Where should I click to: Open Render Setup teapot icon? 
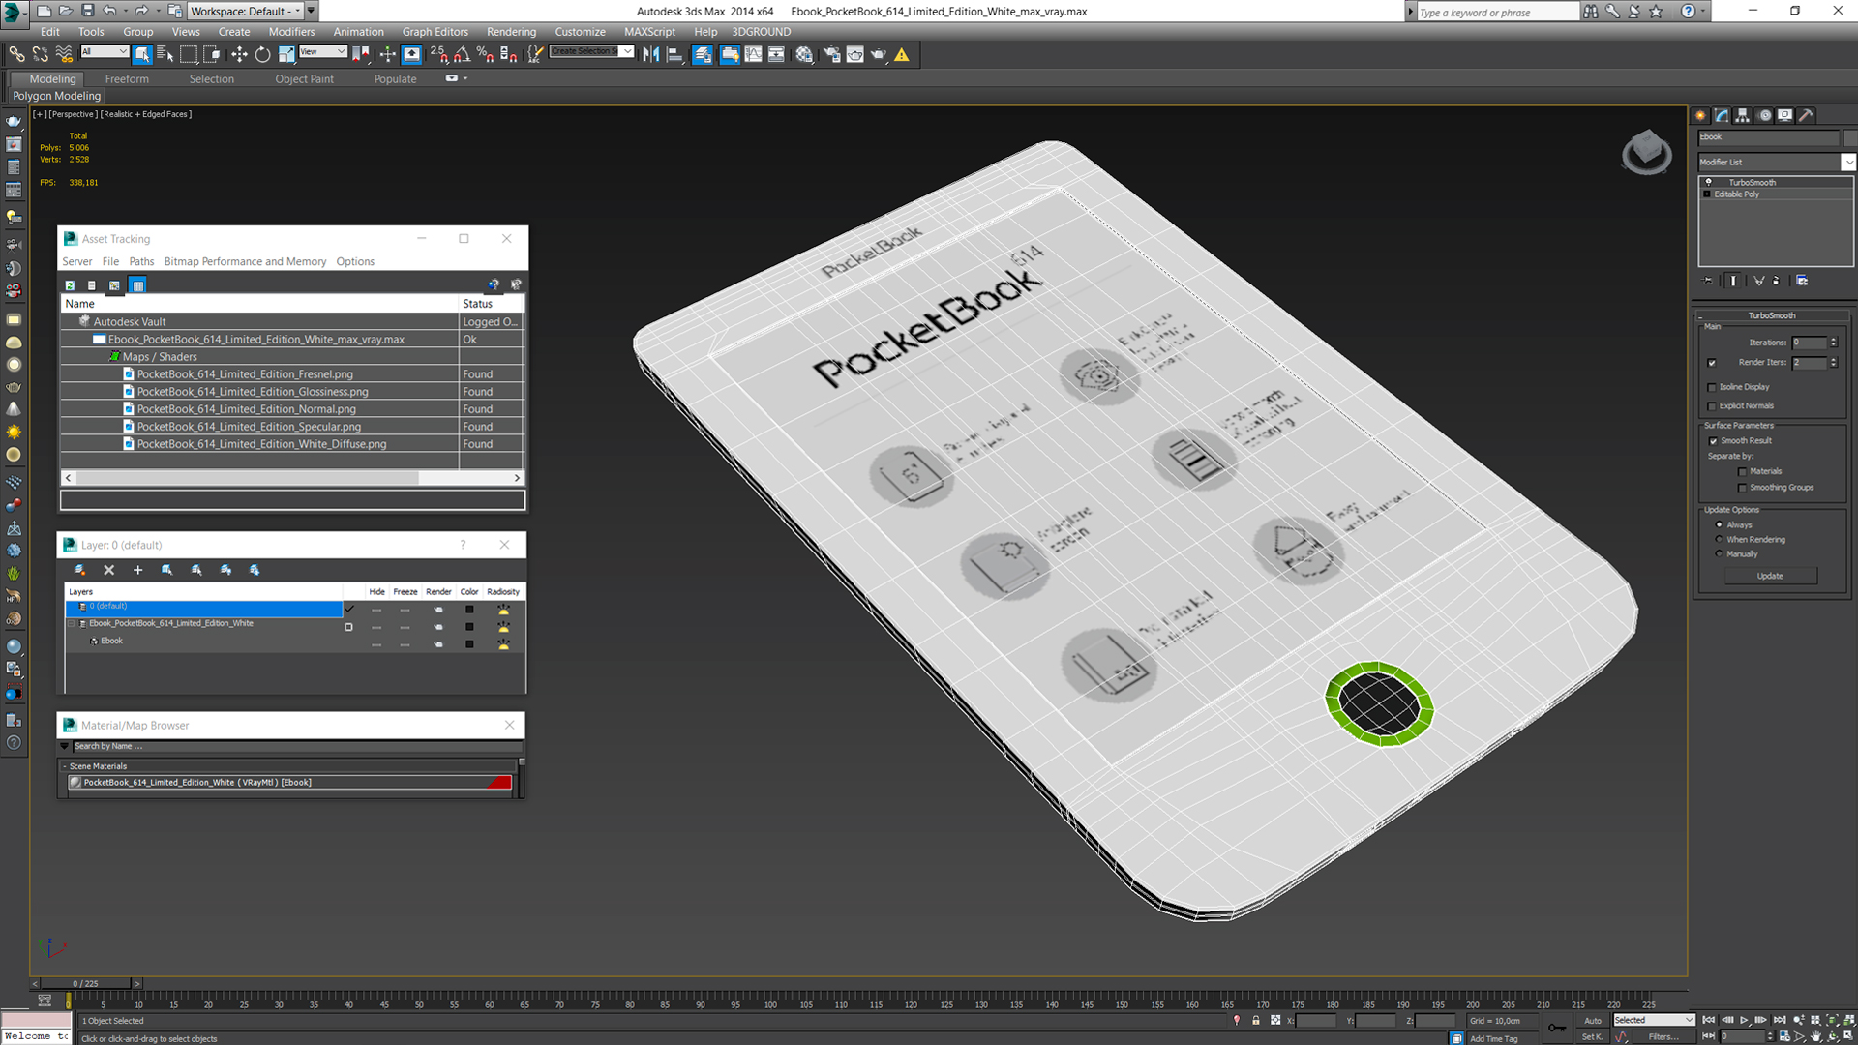[x=831, y=55]
